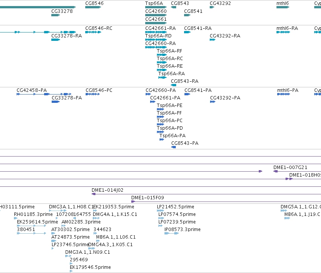321x273 pixels.
Task: Select the CG42661-PA protein label
Action: coord(165,98)
